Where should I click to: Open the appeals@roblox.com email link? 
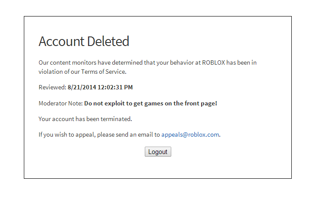point(190,134)
